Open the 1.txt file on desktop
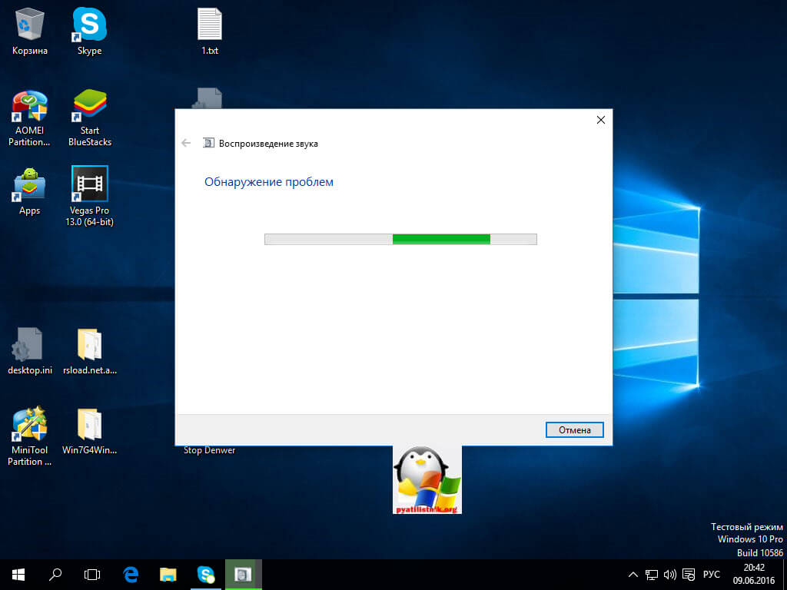This screenshot has height=590, width=787. pyautogui.click(x=209, y=26)
